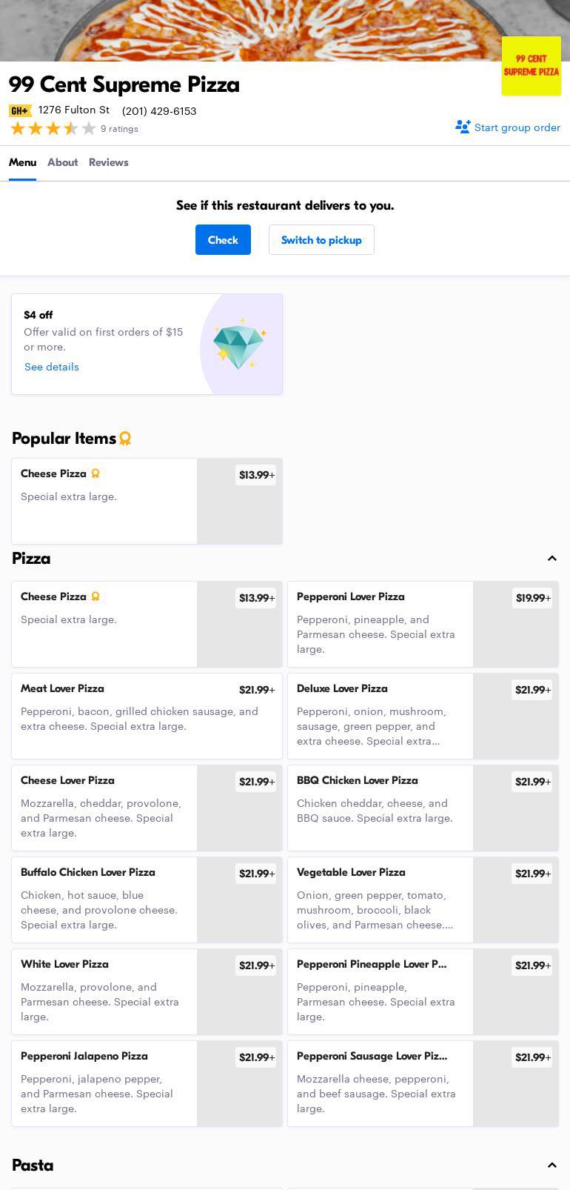The image size is (570, 1190).
Task: Click the star rating icons
Action: (x=53, y=129)
